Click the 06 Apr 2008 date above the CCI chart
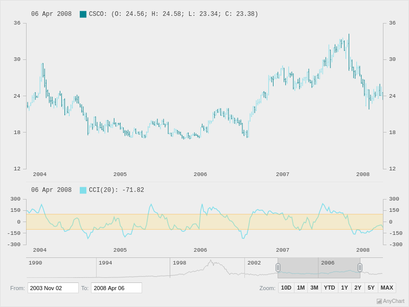Screen dimensions: 409x307 coord(52,190)
